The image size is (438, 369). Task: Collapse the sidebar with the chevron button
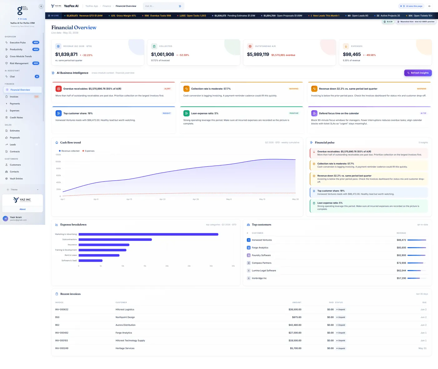41,6
